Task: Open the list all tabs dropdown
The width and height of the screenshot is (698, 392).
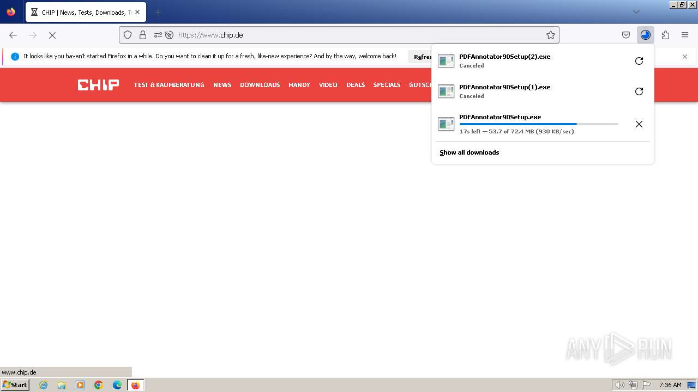Action: click(636, 12)
